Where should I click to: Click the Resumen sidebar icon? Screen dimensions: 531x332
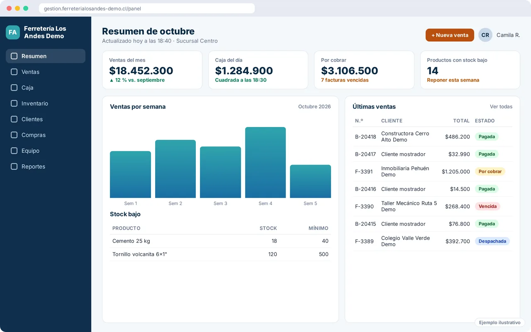[14, 56]
